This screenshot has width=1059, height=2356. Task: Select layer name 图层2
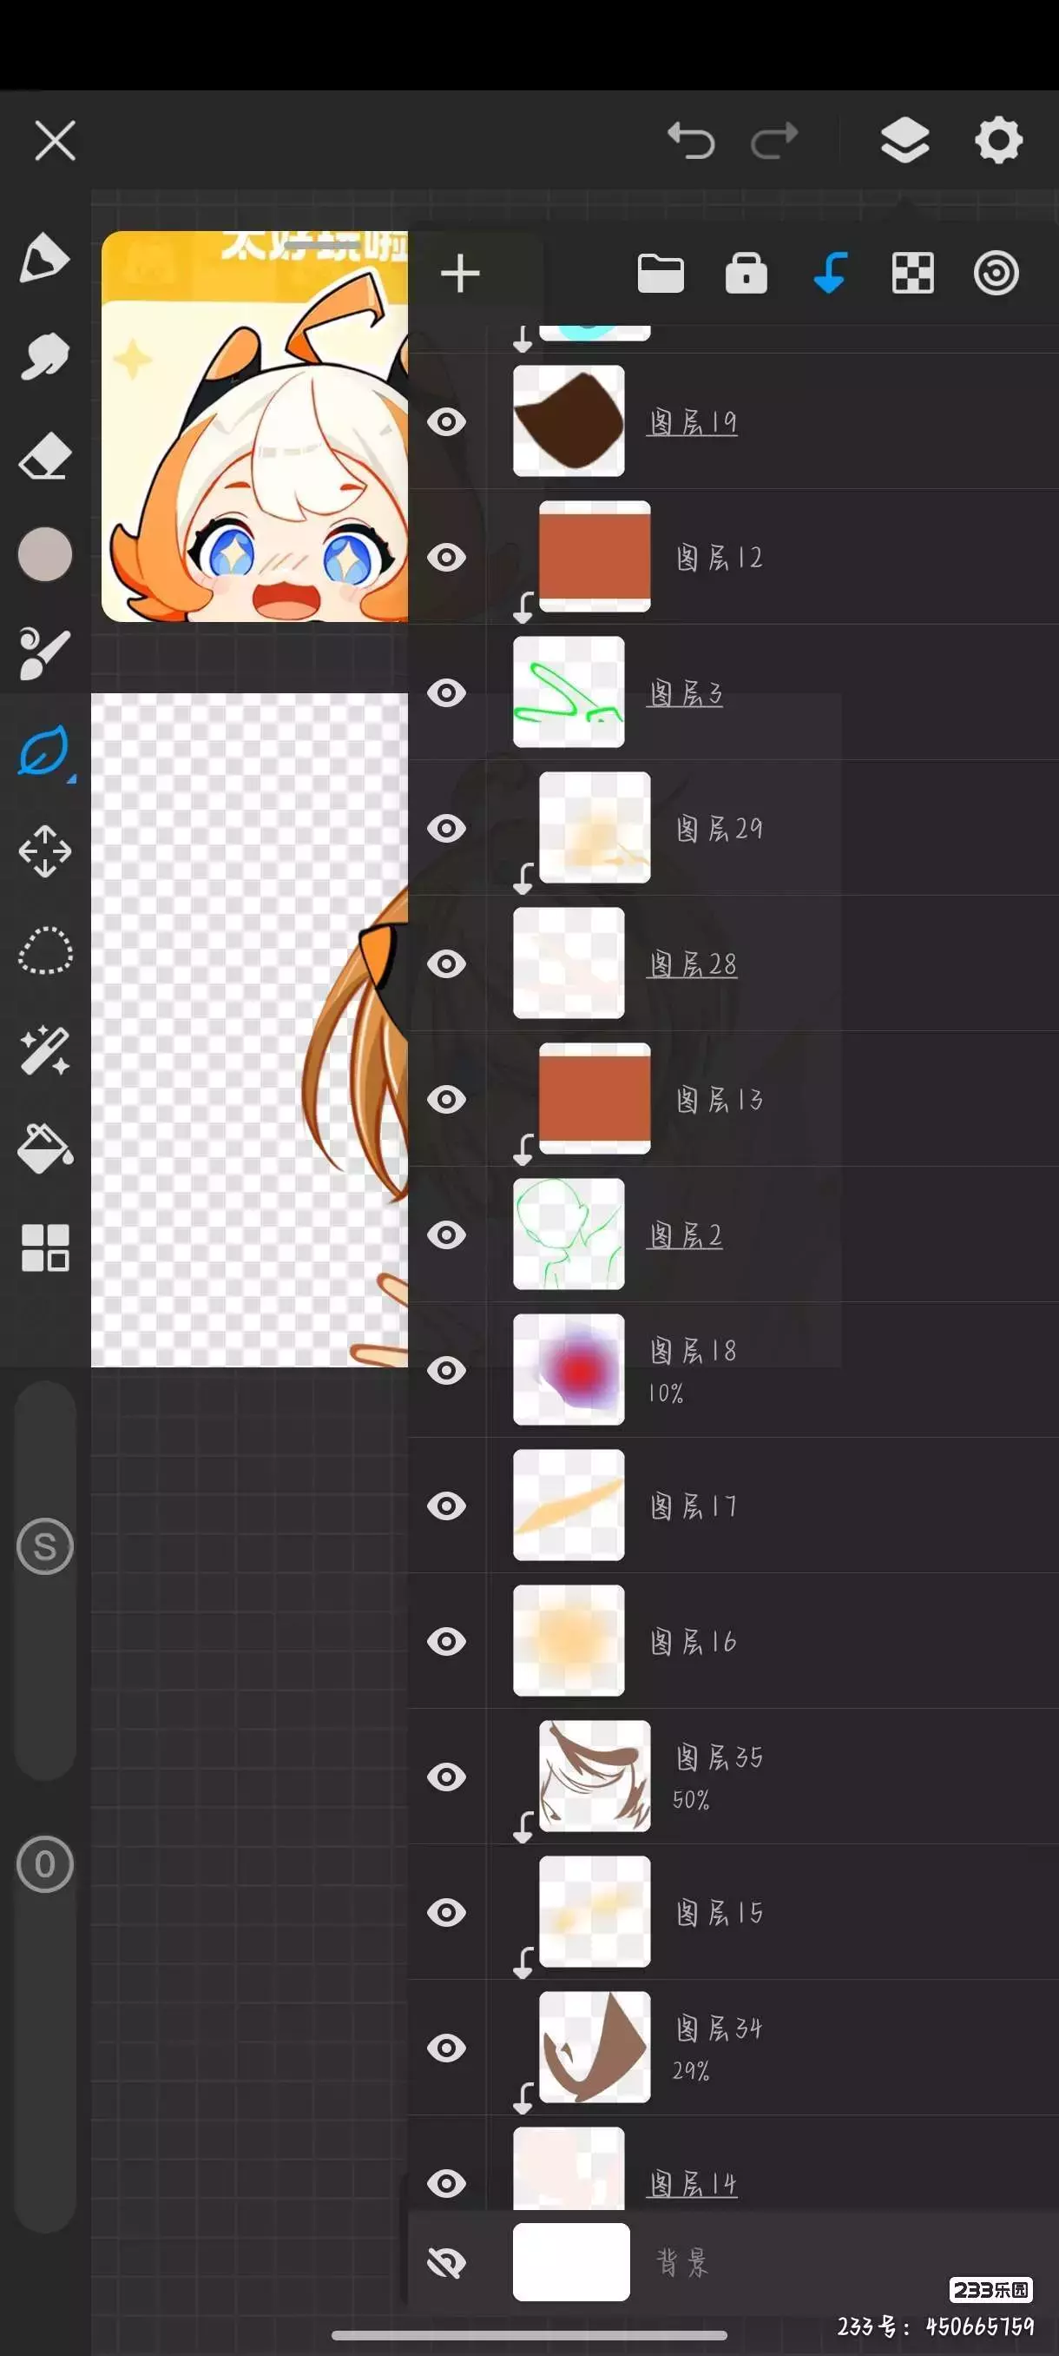[x=685, y=1234]
